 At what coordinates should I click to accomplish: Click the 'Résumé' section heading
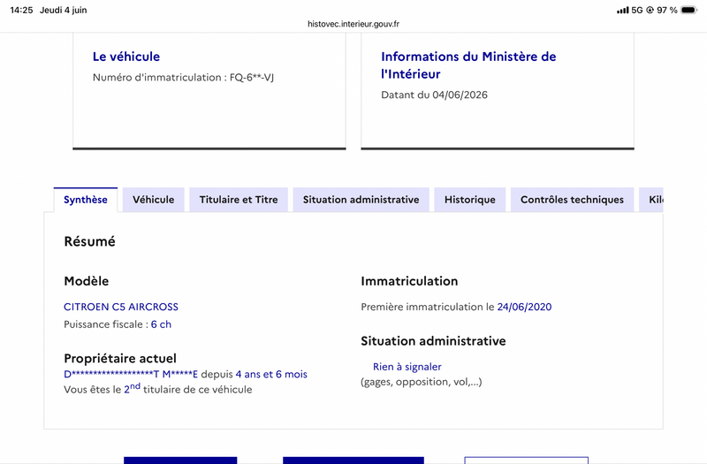[90, 241]
